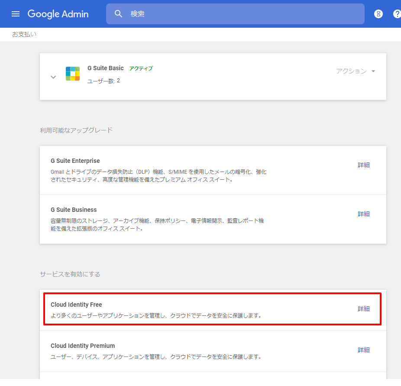Open the hourglass tasks icon
The image size is (401, 386).
tap(378, 14)
